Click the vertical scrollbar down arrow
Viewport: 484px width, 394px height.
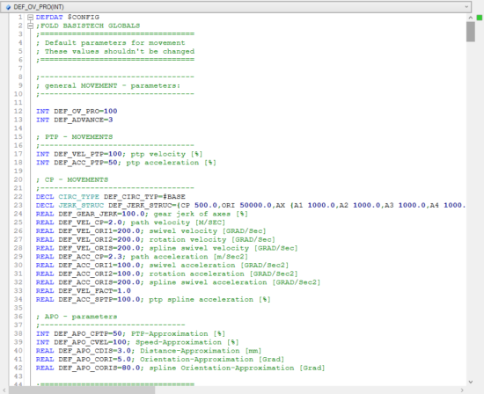point(471,382)
